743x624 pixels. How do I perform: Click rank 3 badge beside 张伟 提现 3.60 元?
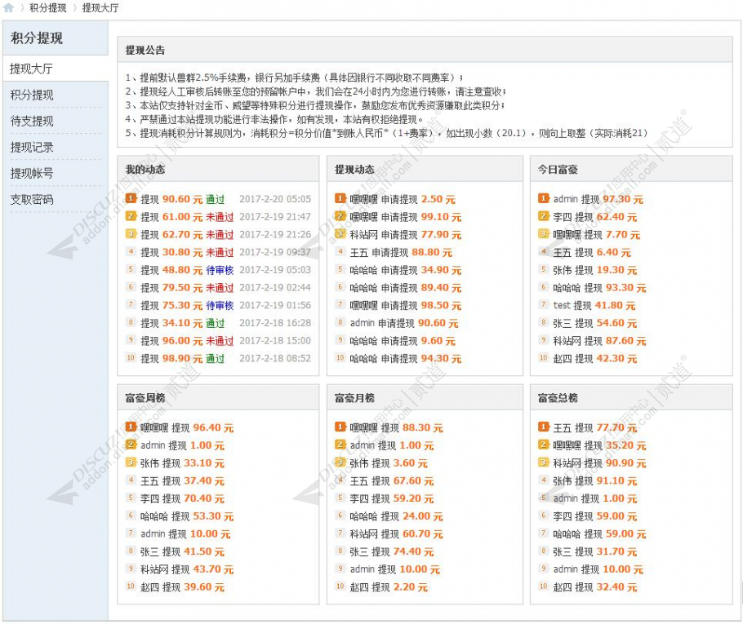pos(340,462)
